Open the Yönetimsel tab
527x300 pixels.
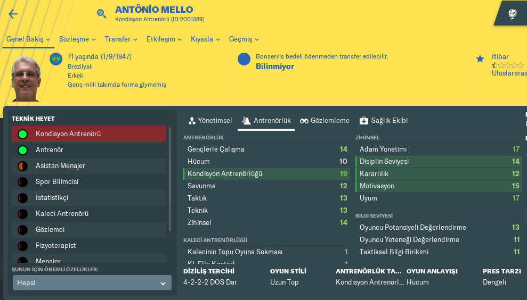point(210,121)
